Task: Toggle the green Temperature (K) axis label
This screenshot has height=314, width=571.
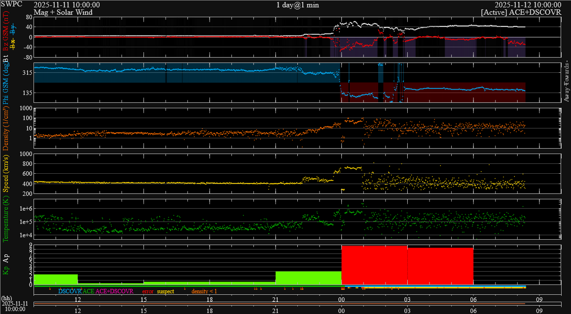Action: click(x=6, y=220)
